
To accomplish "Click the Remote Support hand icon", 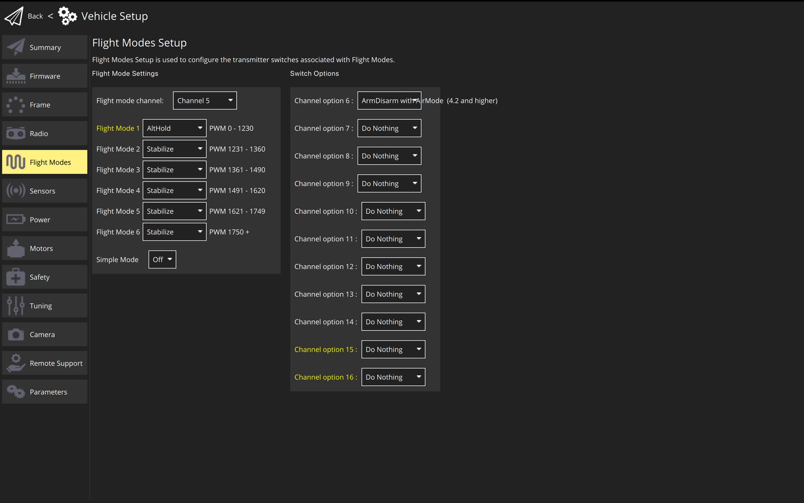I will (16, 363).
